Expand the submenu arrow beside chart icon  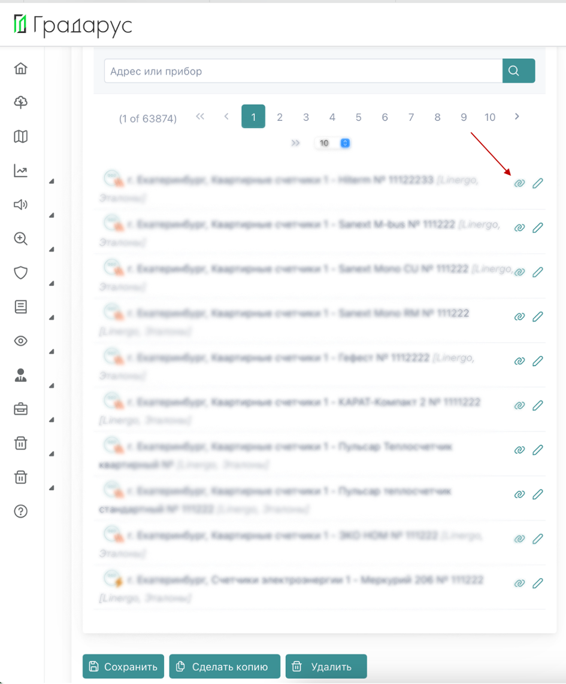click(52, 181)
